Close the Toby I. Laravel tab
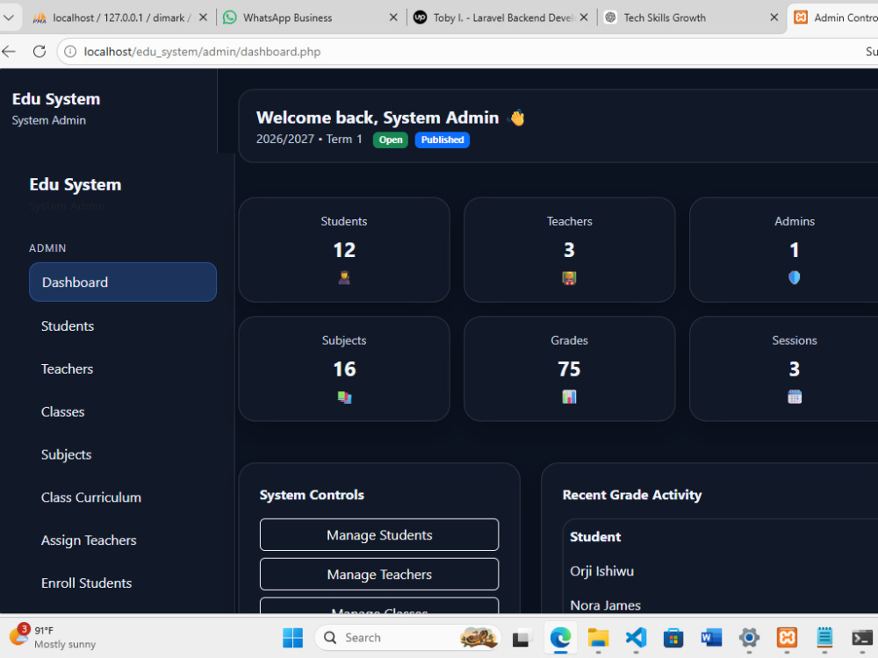The width and height of the screenshot is (878, 658). 584,18
